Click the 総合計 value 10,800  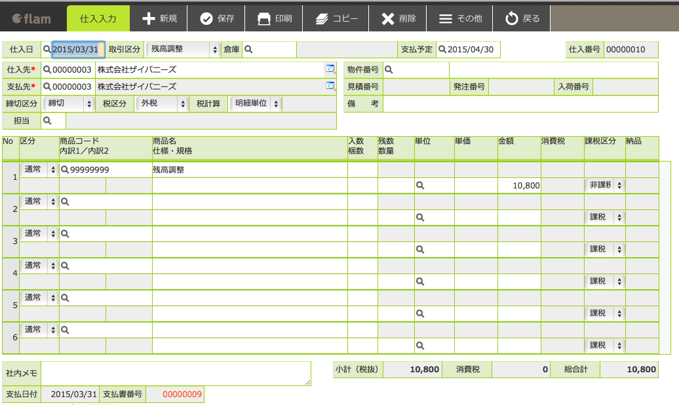[642, 370]
